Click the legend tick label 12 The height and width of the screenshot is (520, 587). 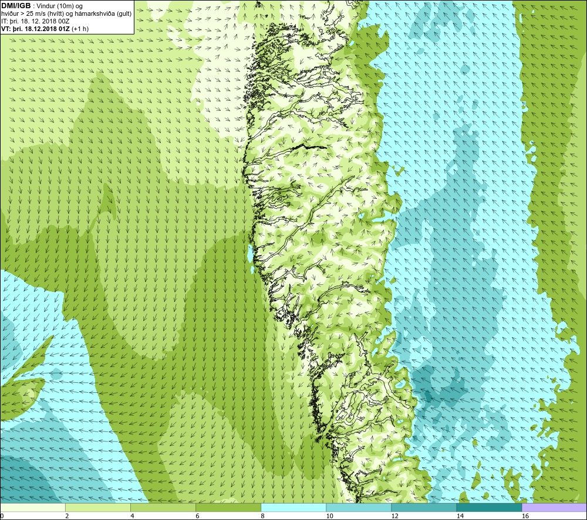pos(394,516)
